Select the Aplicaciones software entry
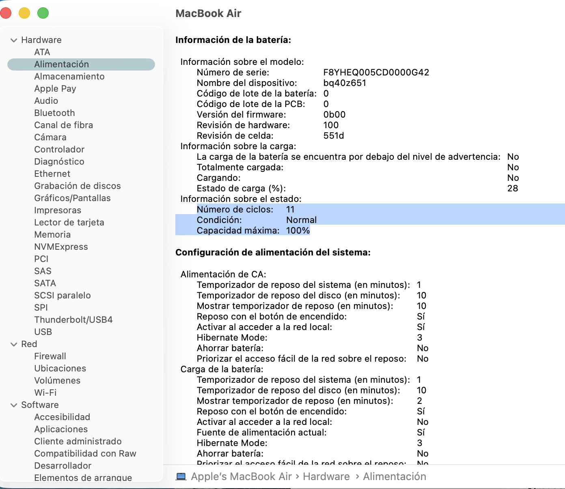565x489 pixels. [x=61, y=429]
